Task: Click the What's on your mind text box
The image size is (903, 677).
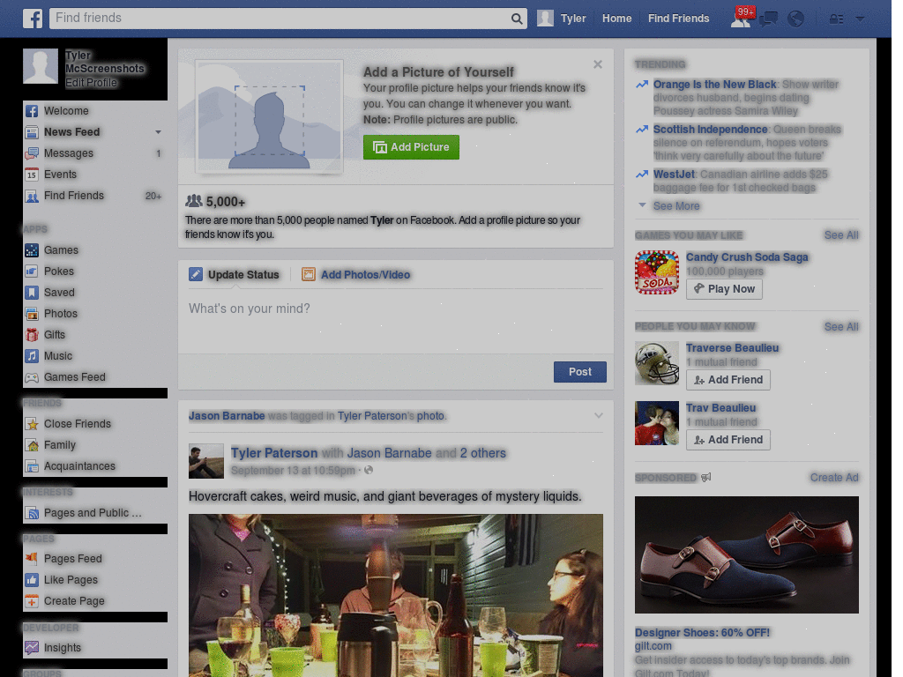Action: coord(396,320)
